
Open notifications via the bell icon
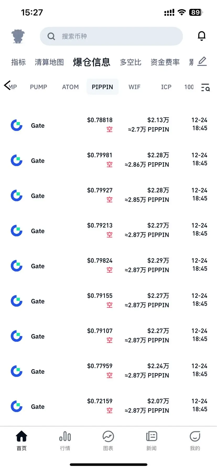pyautogui.click(x=202, y=36)
